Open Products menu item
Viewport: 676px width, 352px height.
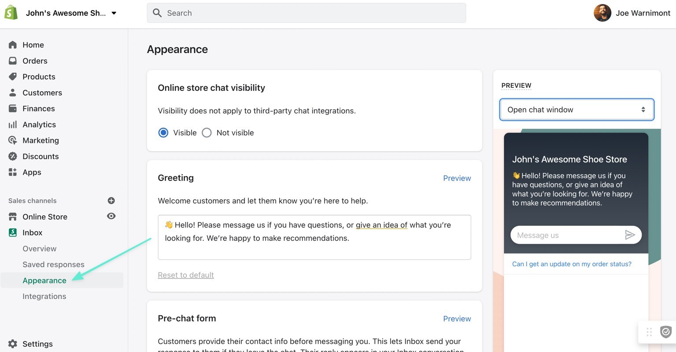pyautogui.click(x=39, y=76)
